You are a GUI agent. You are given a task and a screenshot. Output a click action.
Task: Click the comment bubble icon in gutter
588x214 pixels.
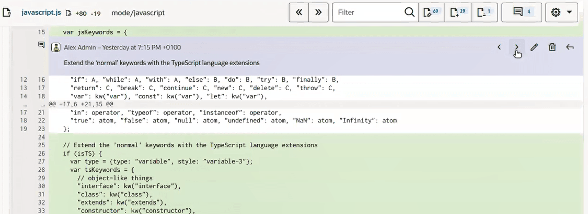(41, 45)
